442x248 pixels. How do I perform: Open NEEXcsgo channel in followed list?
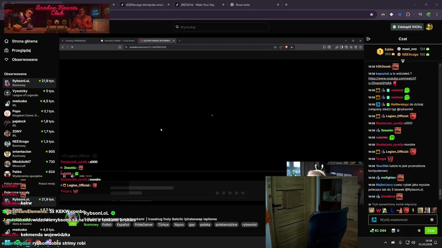coord(29,143)
